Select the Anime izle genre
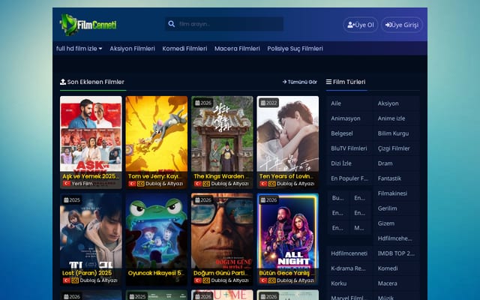The height and width of the screenshot is (300, 480). click(396, 118)
